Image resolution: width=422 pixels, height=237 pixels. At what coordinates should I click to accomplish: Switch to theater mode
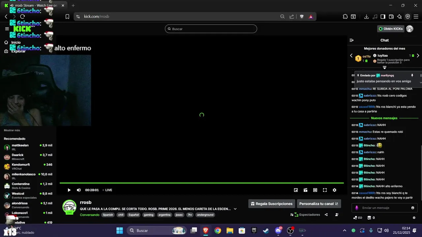click(x=315, y=190)
